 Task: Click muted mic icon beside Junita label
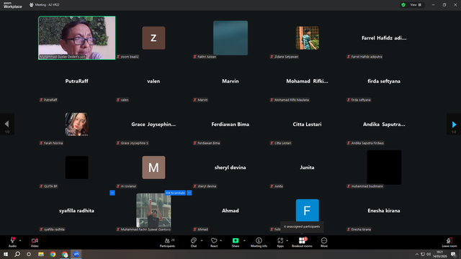pos(272,186)
